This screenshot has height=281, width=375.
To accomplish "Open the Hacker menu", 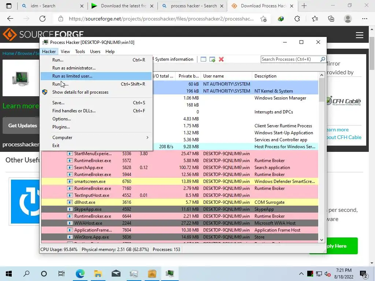I will pyautogui.click(x=49, y=51).
